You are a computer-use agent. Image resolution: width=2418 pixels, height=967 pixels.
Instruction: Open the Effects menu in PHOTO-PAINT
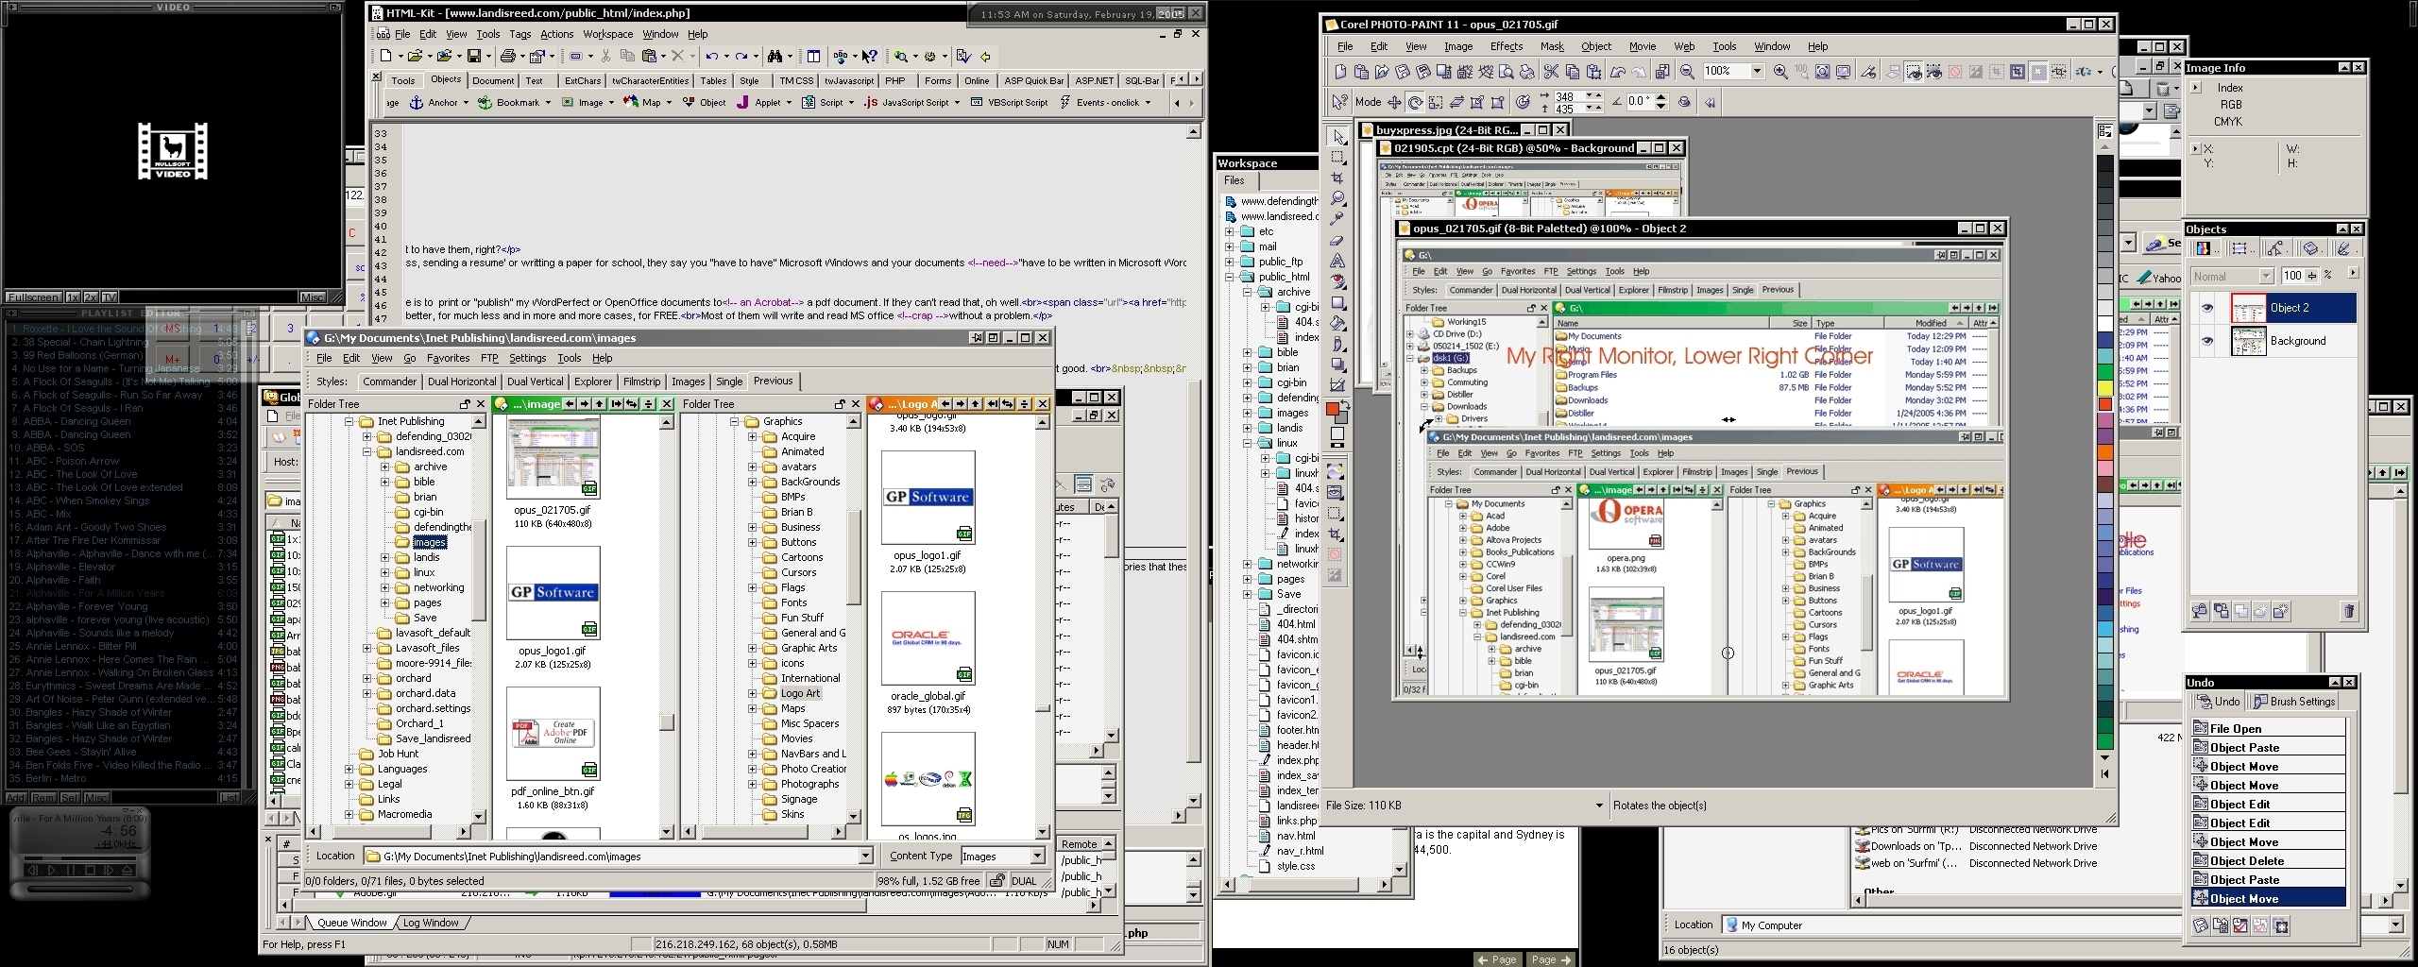point(1507,46)
